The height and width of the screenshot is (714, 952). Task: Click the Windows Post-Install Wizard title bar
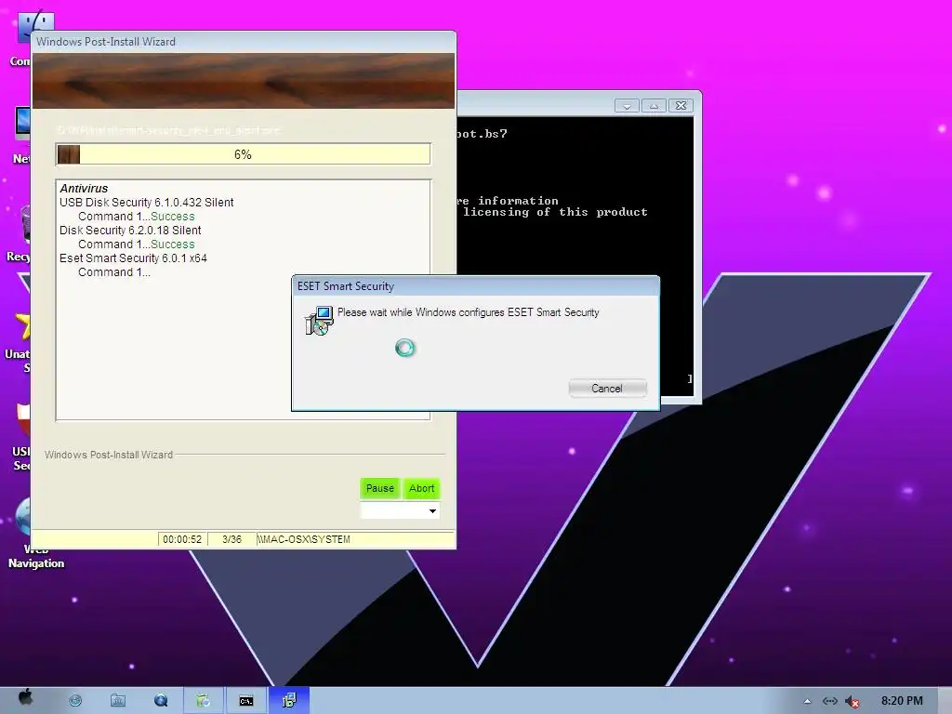(243, 41)
